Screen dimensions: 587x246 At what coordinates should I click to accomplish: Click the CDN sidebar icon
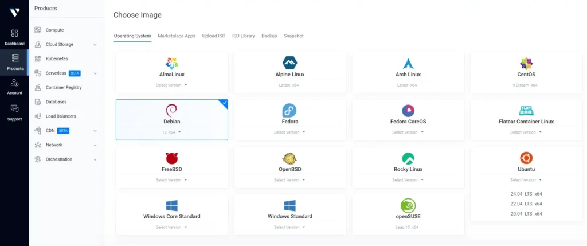[x=38, y=130]
